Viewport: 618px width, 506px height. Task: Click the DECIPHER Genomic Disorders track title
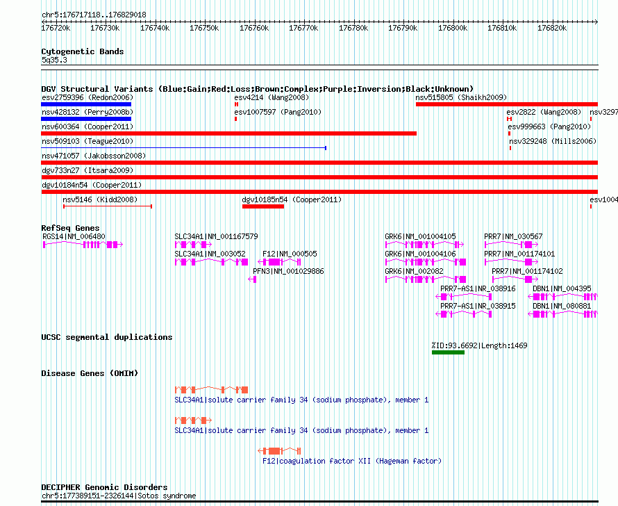click(104, 487)
